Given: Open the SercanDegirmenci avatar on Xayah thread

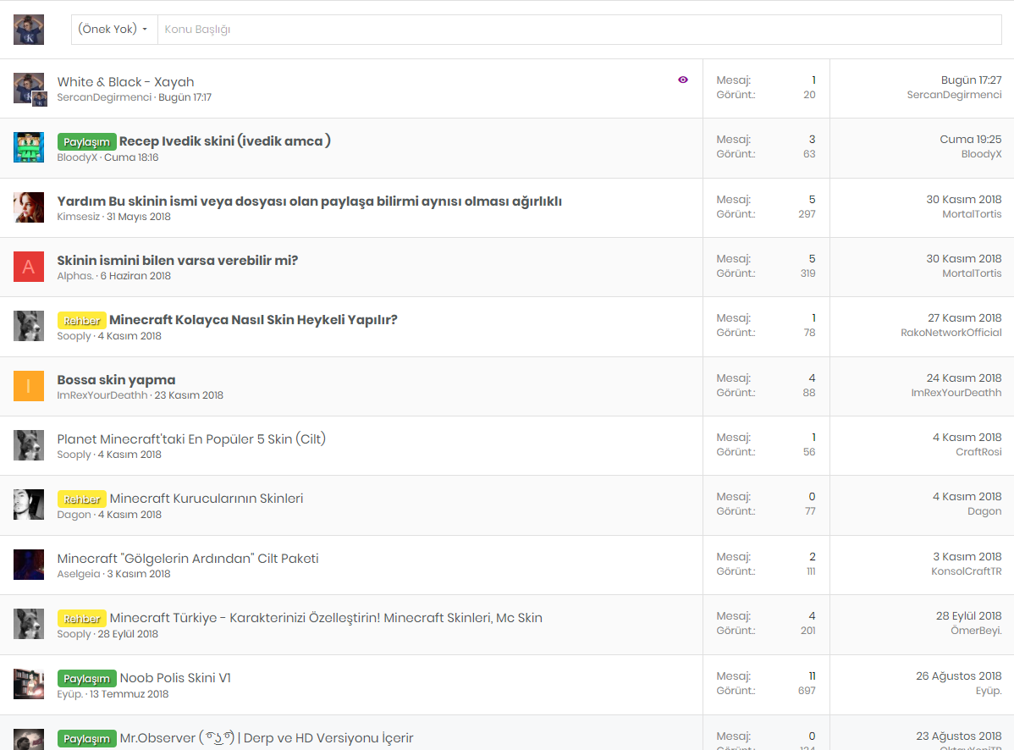Looking at the screenshot, I should [x=29, y=89].
